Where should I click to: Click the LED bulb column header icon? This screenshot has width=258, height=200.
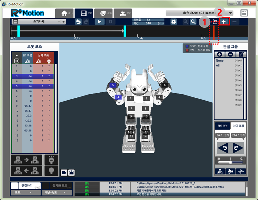[x=49, y=61]
